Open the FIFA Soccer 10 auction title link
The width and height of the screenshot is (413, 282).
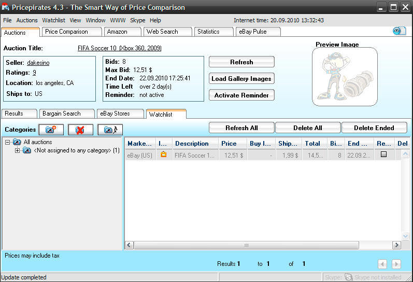[x=120, y=48]
